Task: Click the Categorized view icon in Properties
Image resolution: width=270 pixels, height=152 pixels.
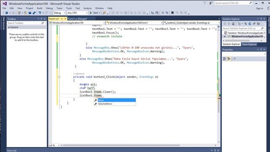Action: point(224,59)
